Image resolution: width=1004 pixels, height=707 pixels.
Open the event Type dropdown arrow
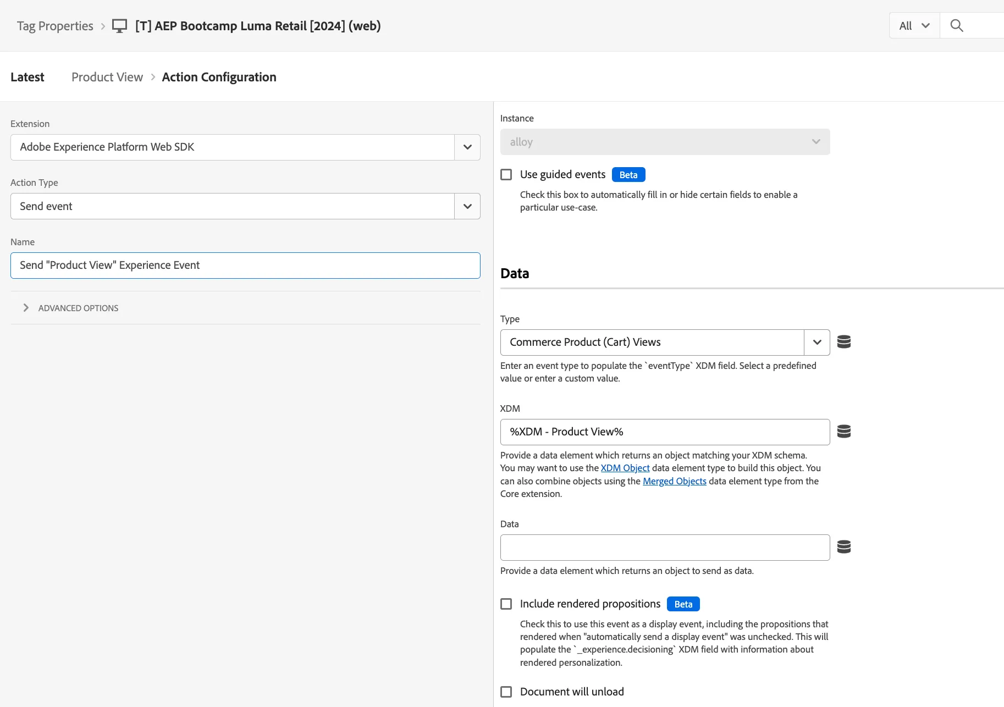pos(817,343)
